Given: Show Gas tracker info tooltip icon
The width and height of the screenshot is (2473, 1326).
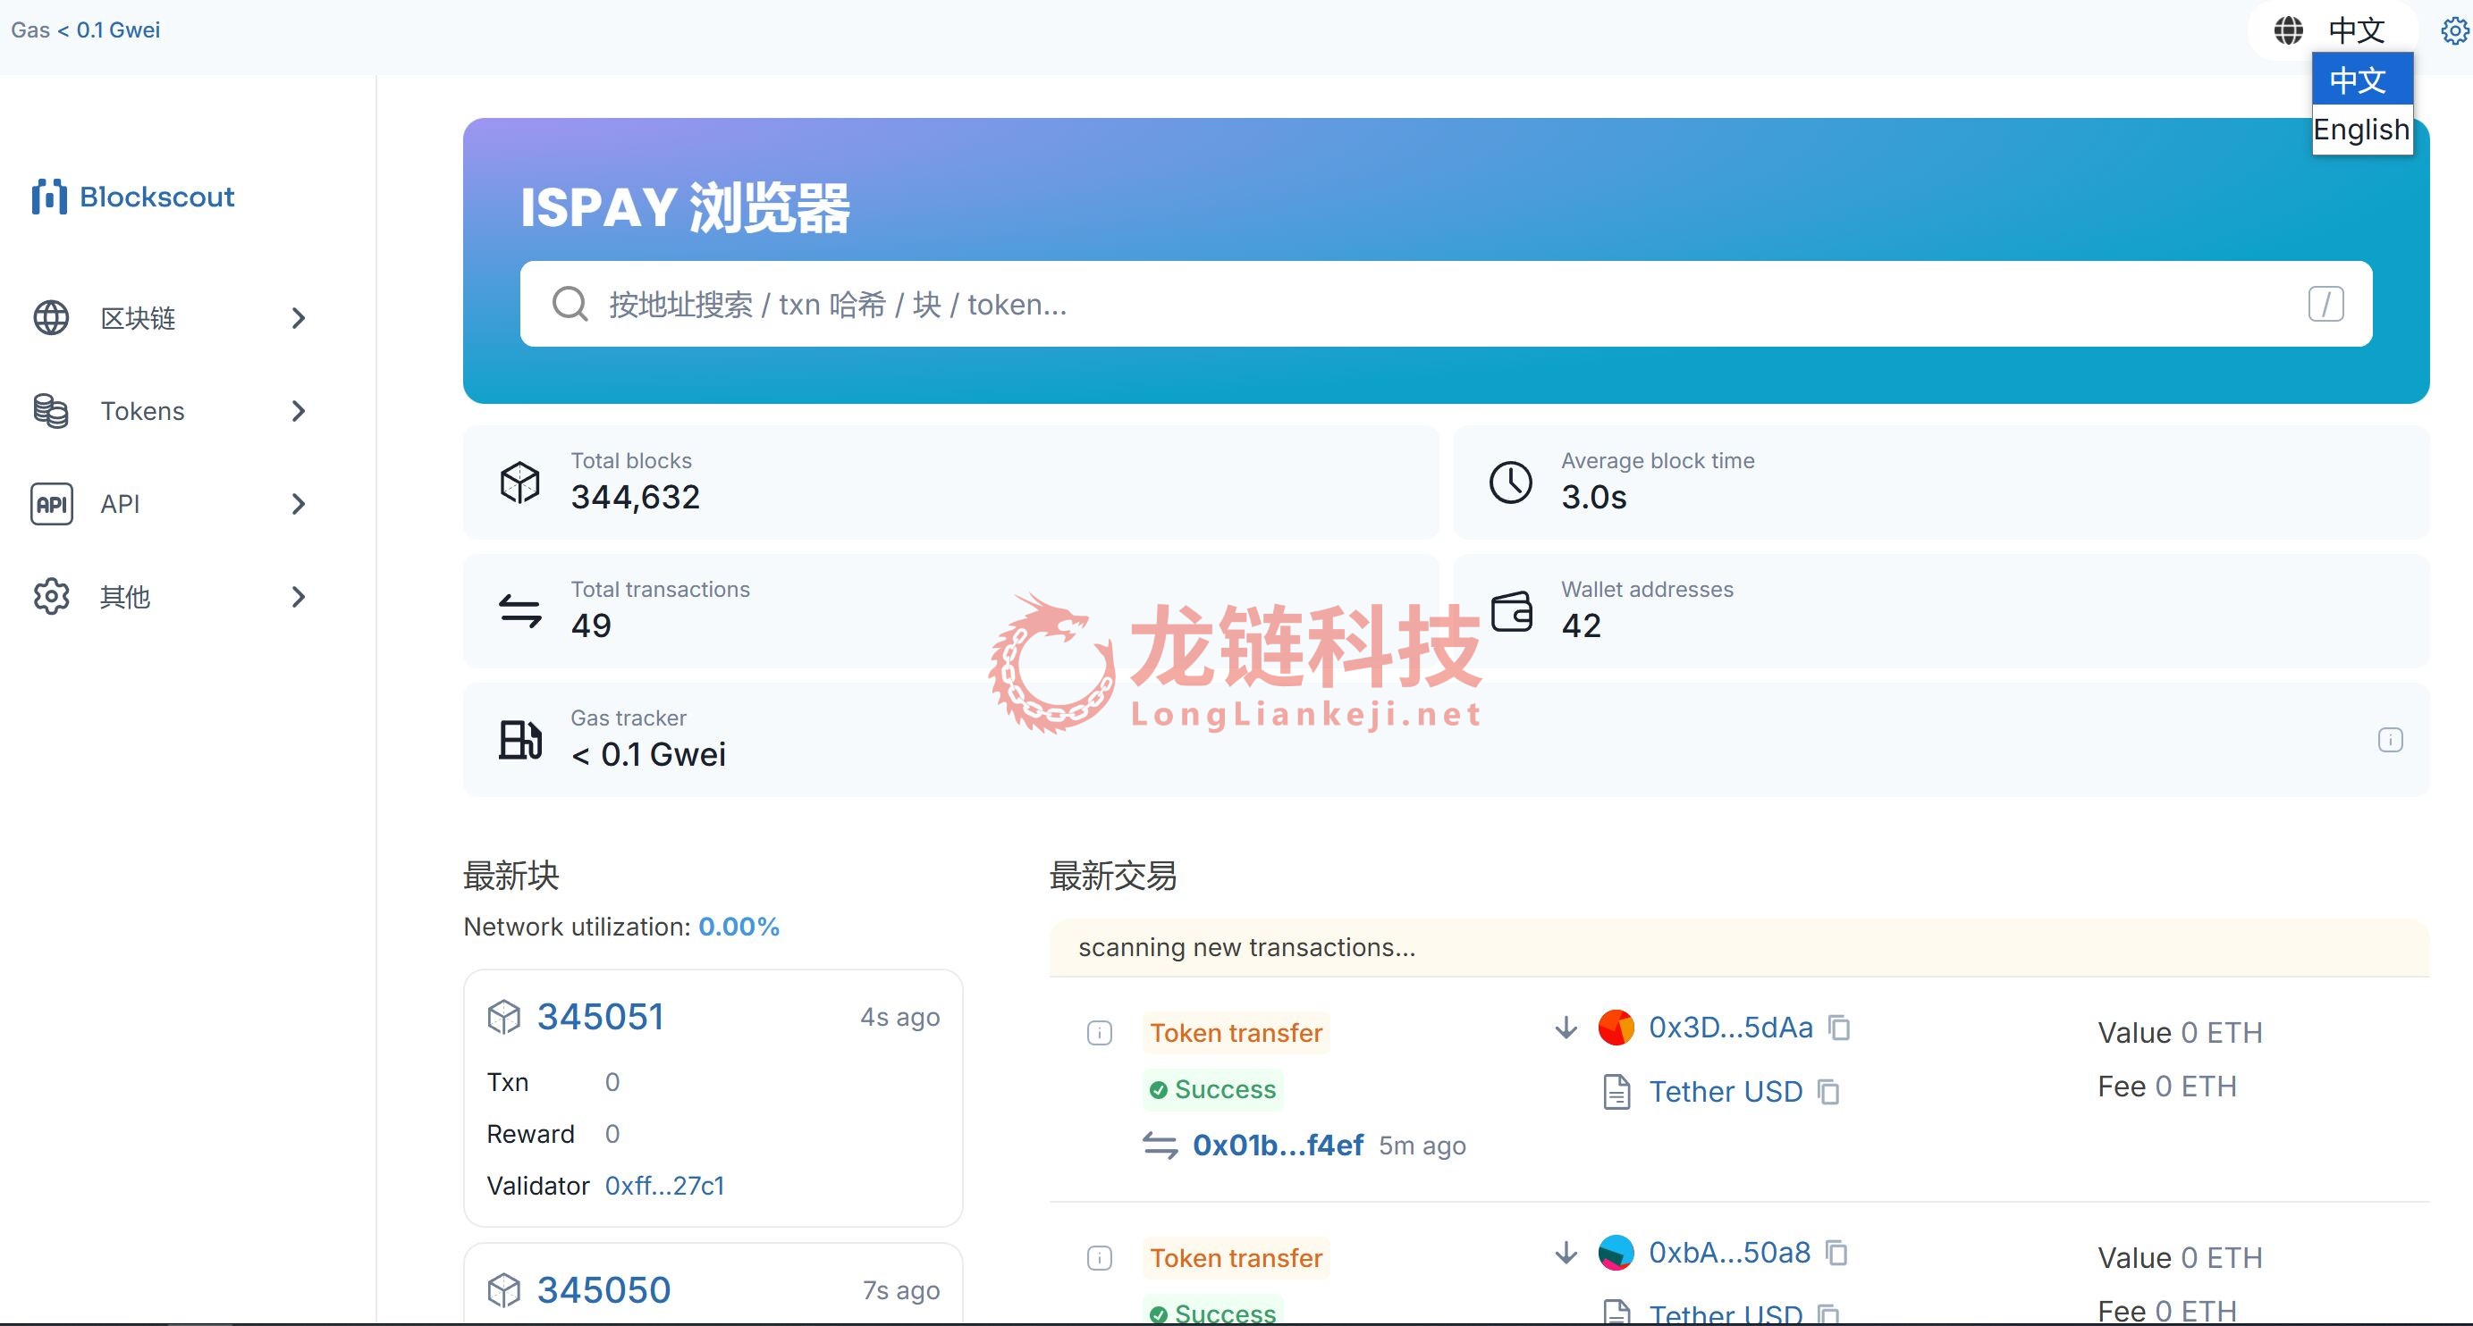Looking at the screenshot, I should click(x=2390, y=739).
